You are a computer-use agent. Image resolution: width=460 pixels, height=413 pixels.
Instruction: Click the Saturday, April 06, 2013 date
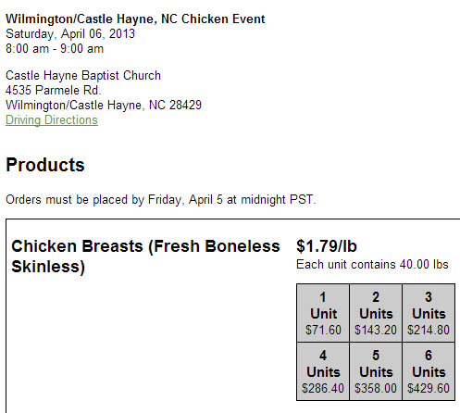tap(70, 33)
